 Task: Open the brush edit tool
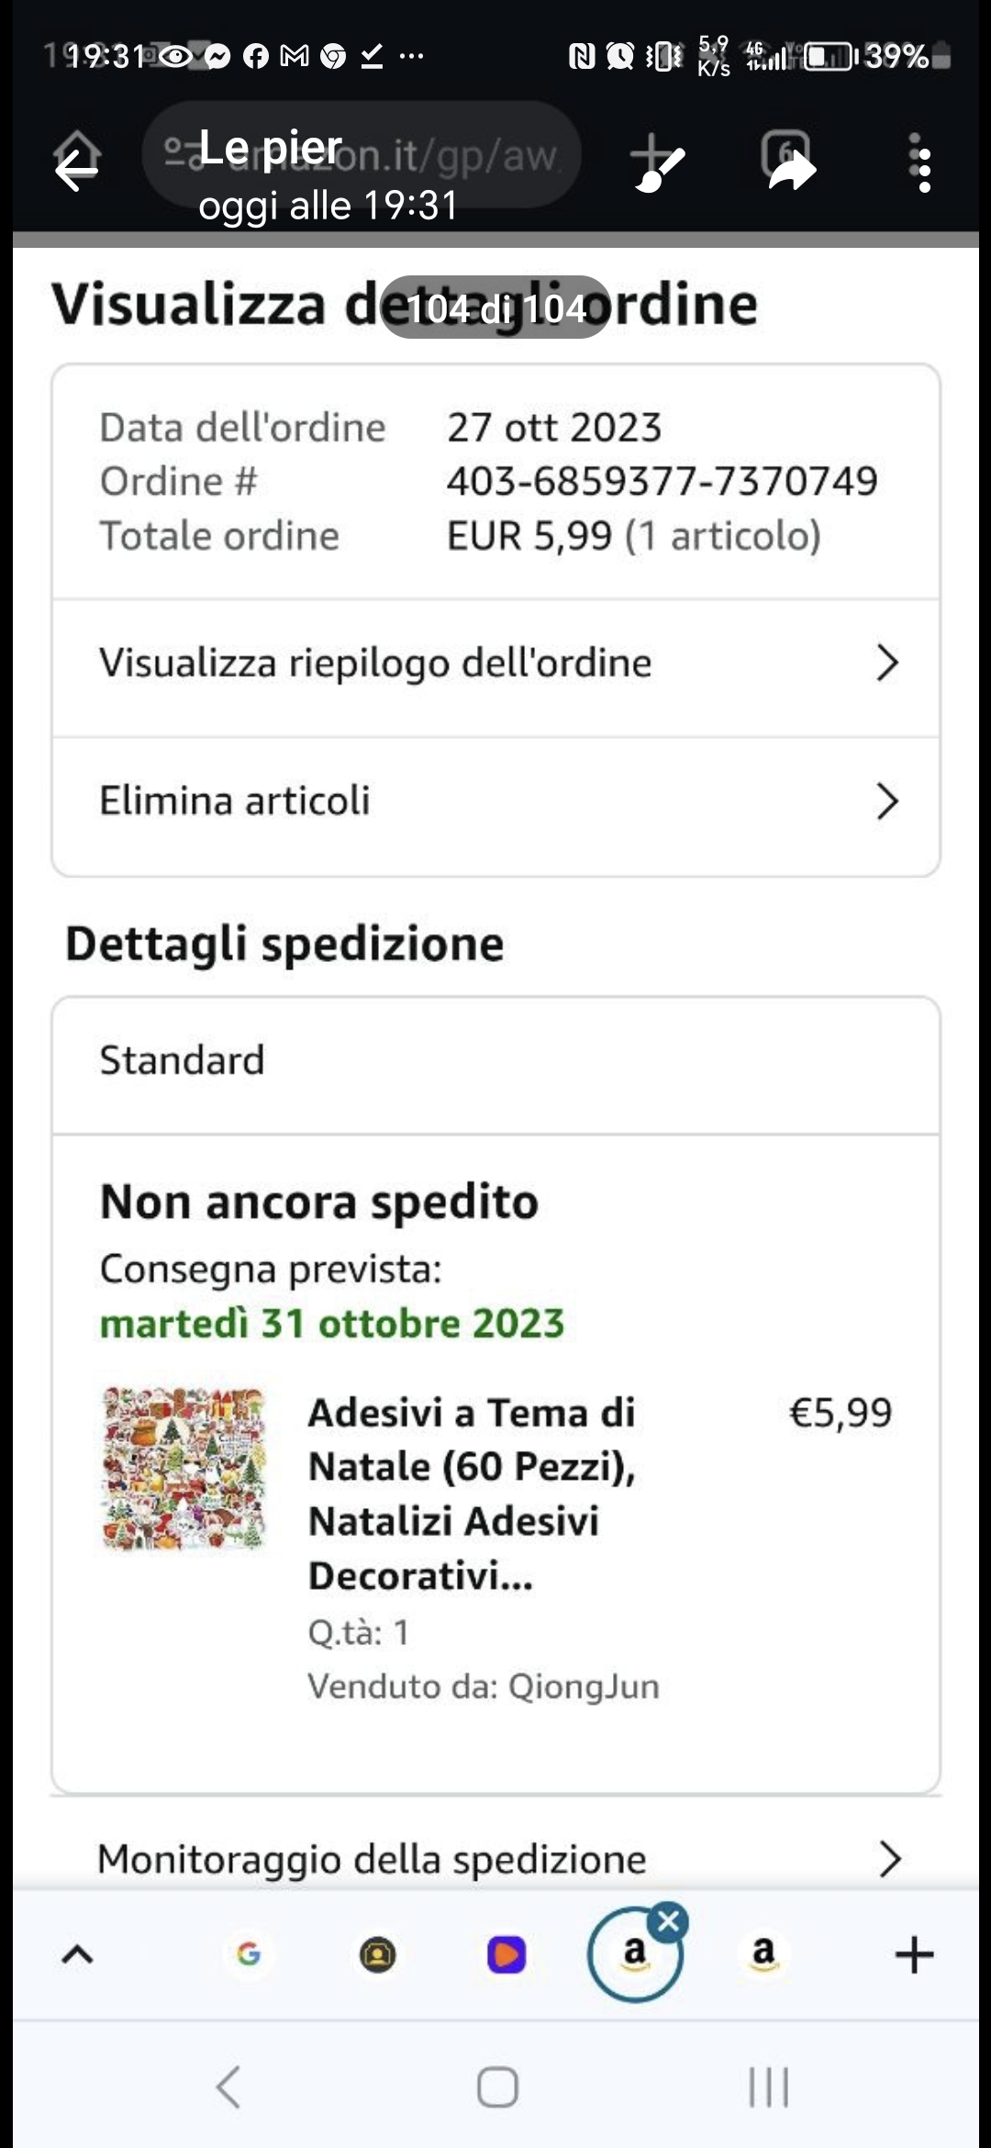click(660, 166)
